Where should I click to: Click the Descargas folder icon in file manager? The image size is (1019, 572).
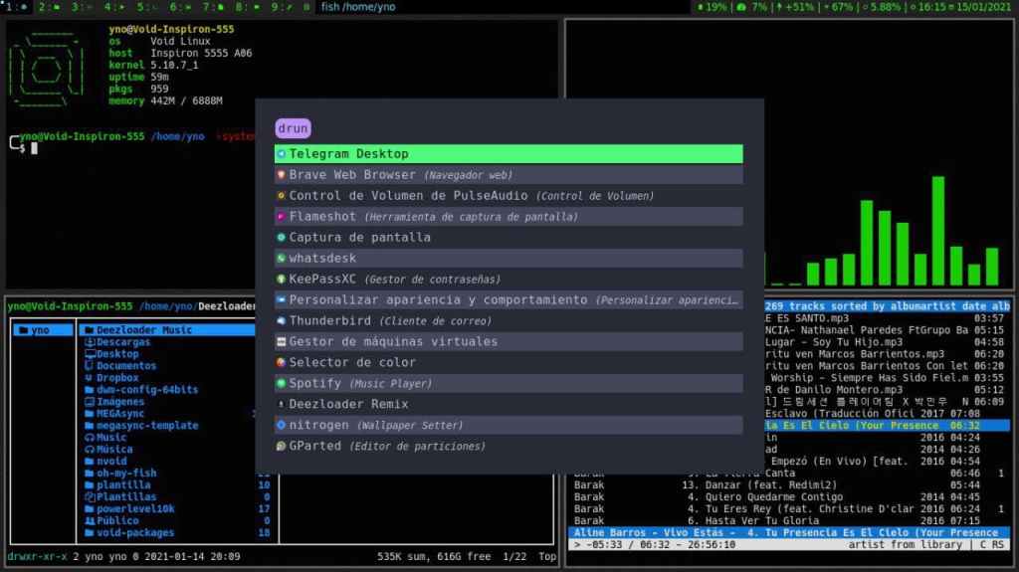click(90, 342)
